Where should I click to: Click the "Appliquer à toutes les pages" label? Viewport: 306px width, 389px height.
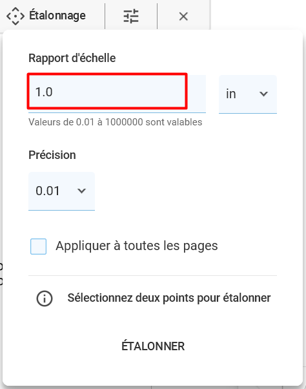tap(137, 246)
